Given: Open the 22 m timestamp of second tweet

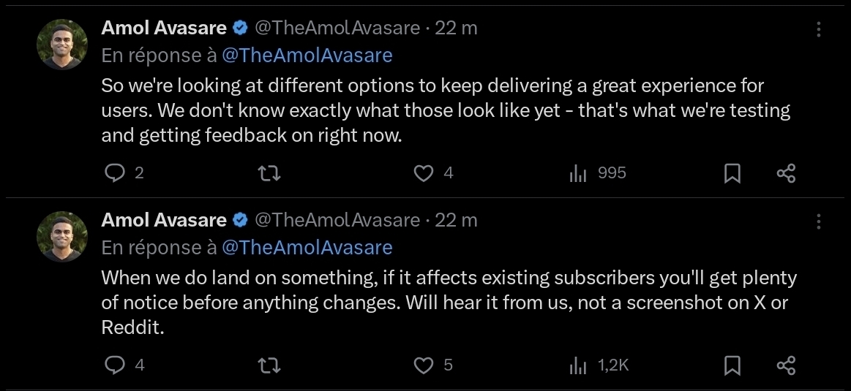Looking at the screenshot, I should click(x=456, y=220).
